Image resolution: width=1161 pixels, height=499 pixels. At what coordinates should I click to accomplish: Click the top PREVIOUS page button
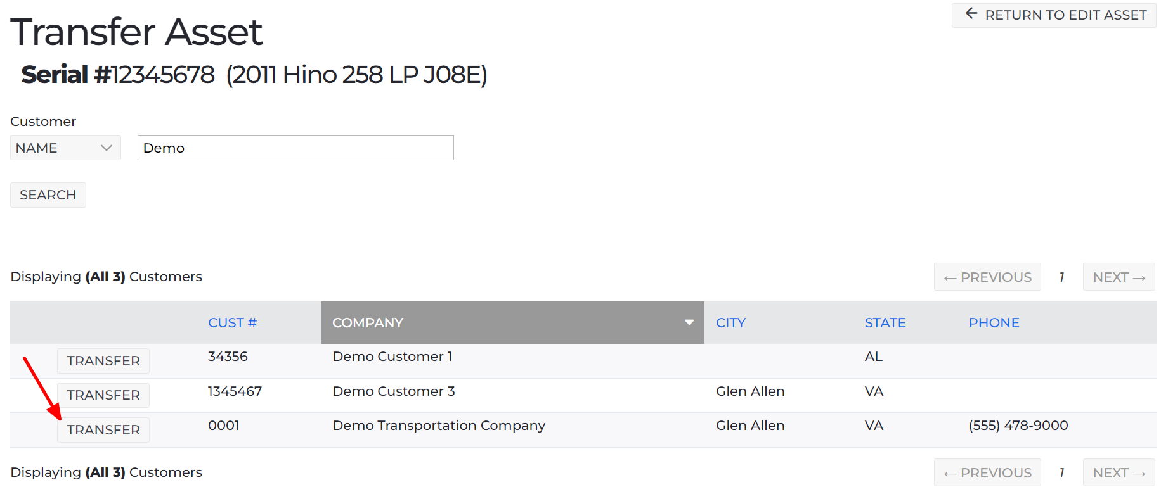987,277
